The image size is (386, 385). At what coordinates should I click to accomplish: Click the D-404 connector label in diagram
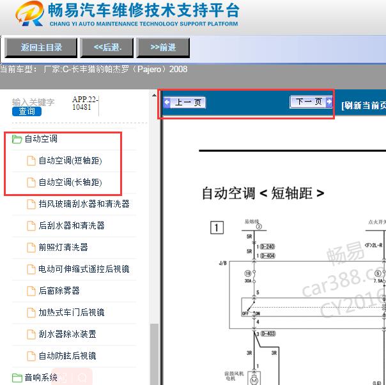(267, 256)
